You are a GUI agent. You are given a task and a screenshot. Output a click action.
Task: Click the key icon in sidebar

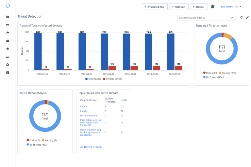pyautogui.click(x=8, y=25)
